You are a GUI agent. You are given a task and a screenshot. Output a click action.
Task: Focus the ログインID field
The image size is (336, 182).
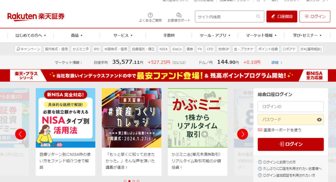click(291, 106)
